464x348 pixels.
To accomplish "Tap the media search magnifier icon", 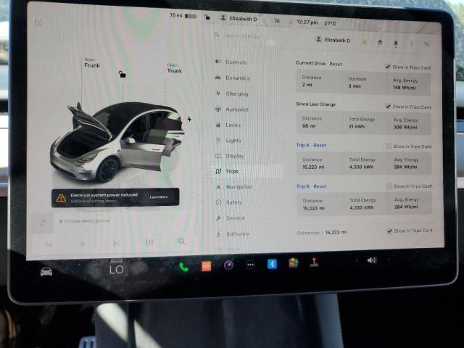I will (x=181, y=241).
